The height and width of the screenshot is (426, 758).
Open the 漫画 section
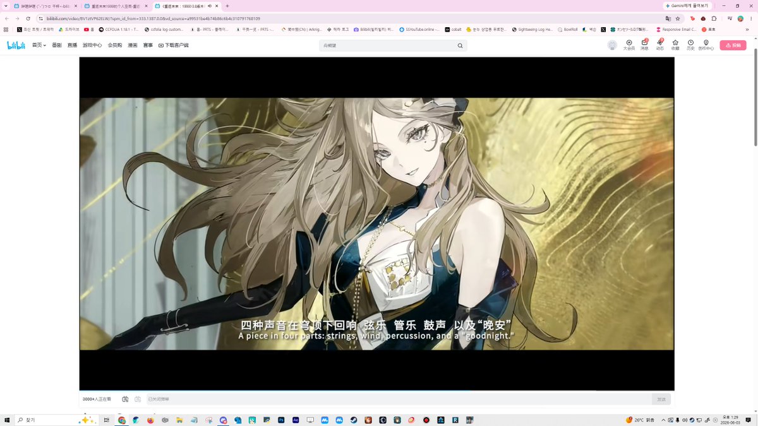point(133,45)
